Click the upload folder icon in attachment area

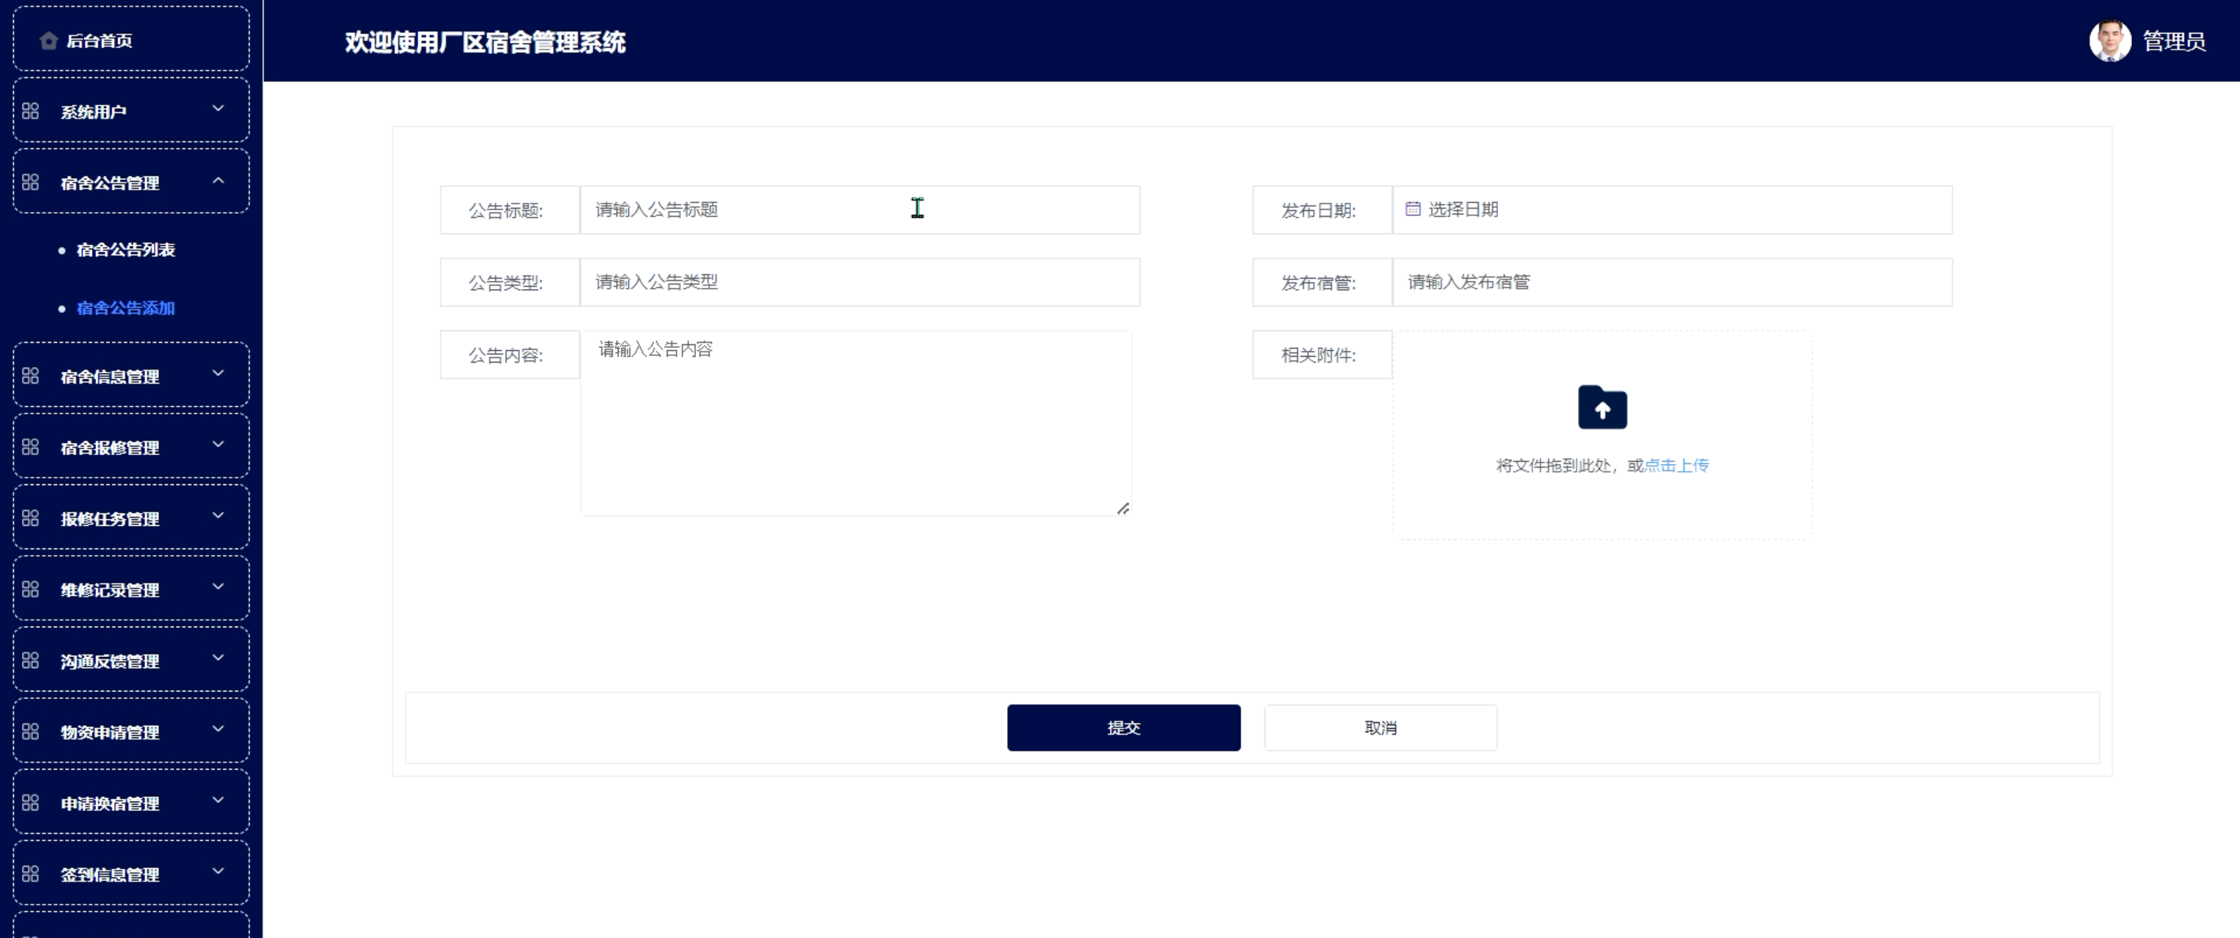[x=1602, y=407]
